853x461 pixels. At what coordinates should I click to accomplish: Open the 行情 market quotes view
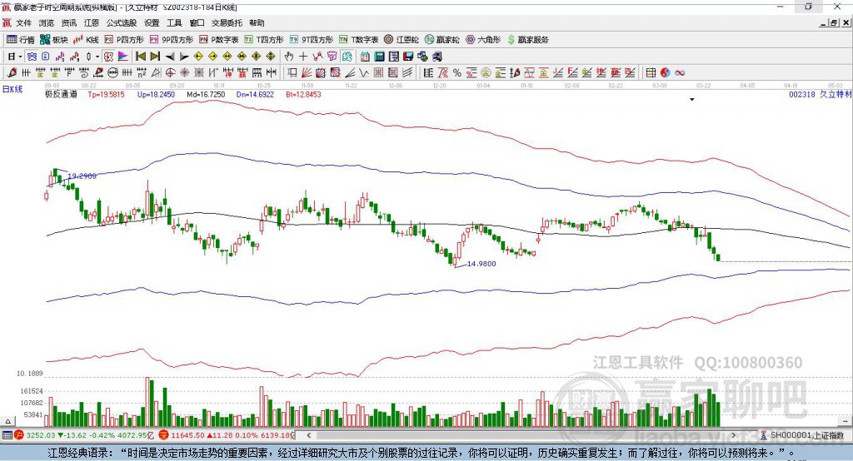point(21,40)
